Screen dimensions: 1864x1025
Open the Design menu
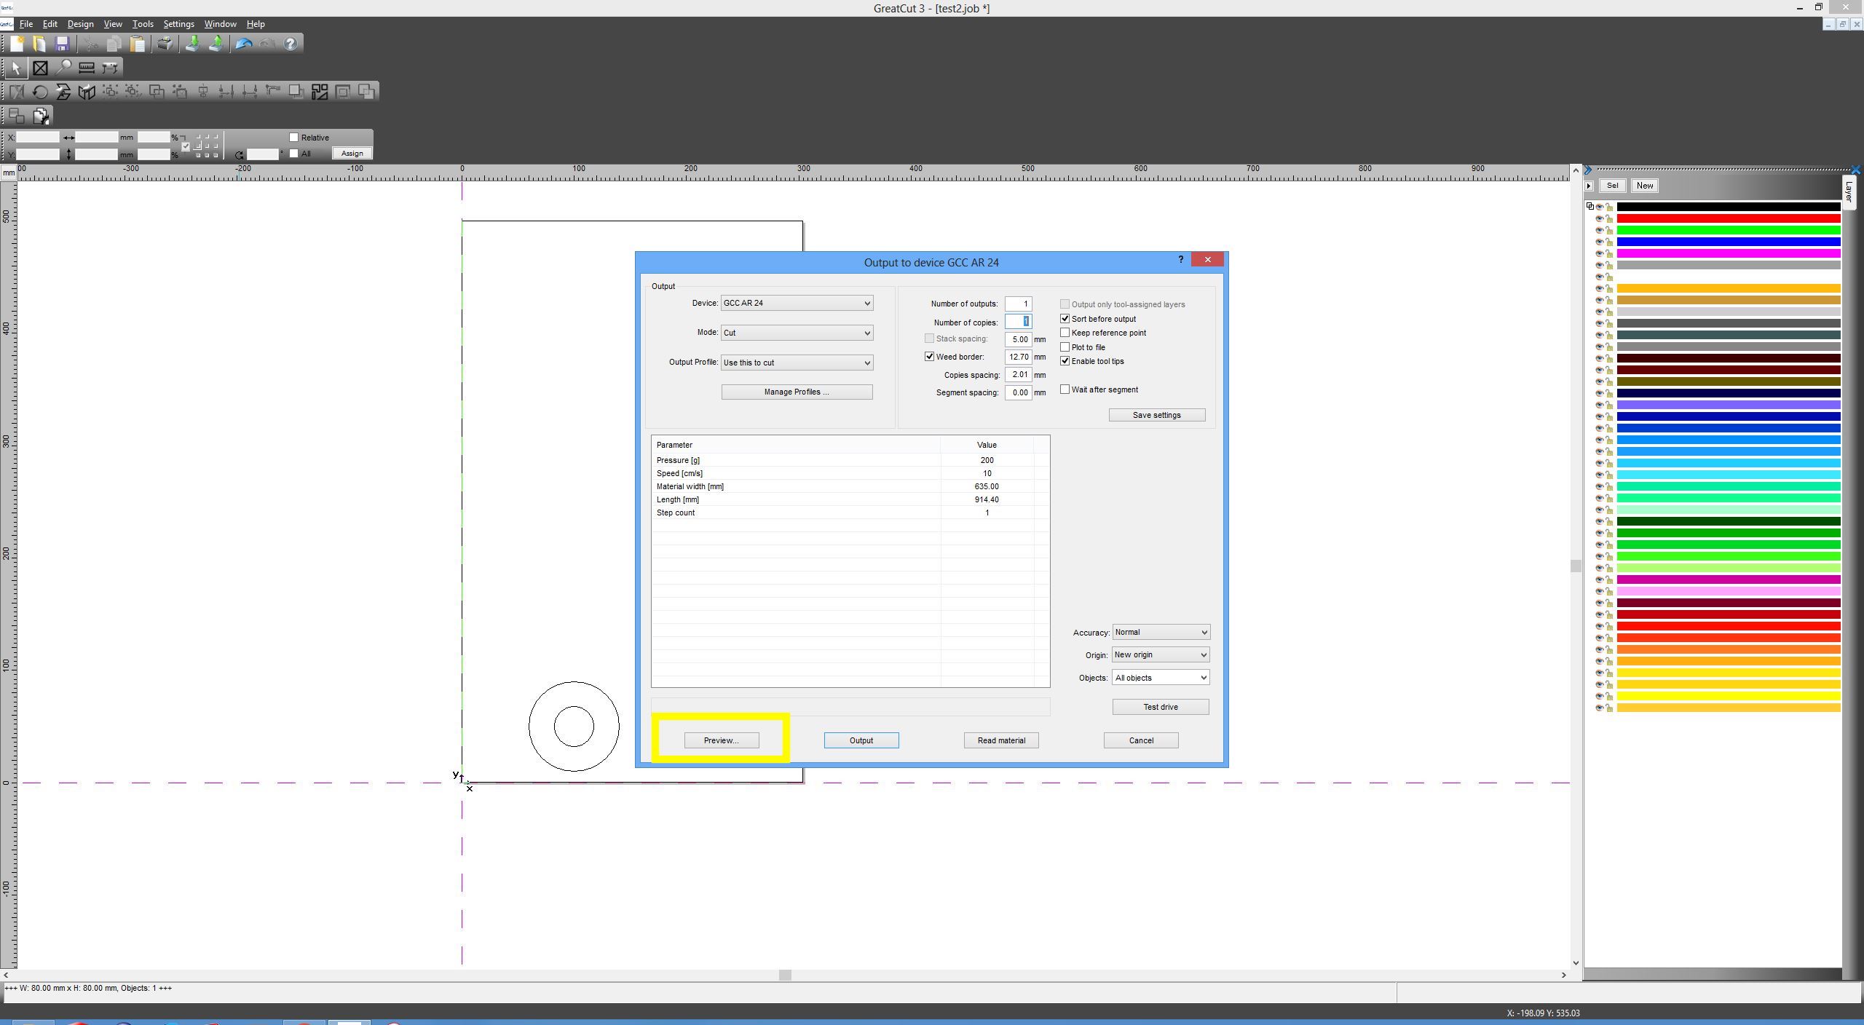pos(80,24)
